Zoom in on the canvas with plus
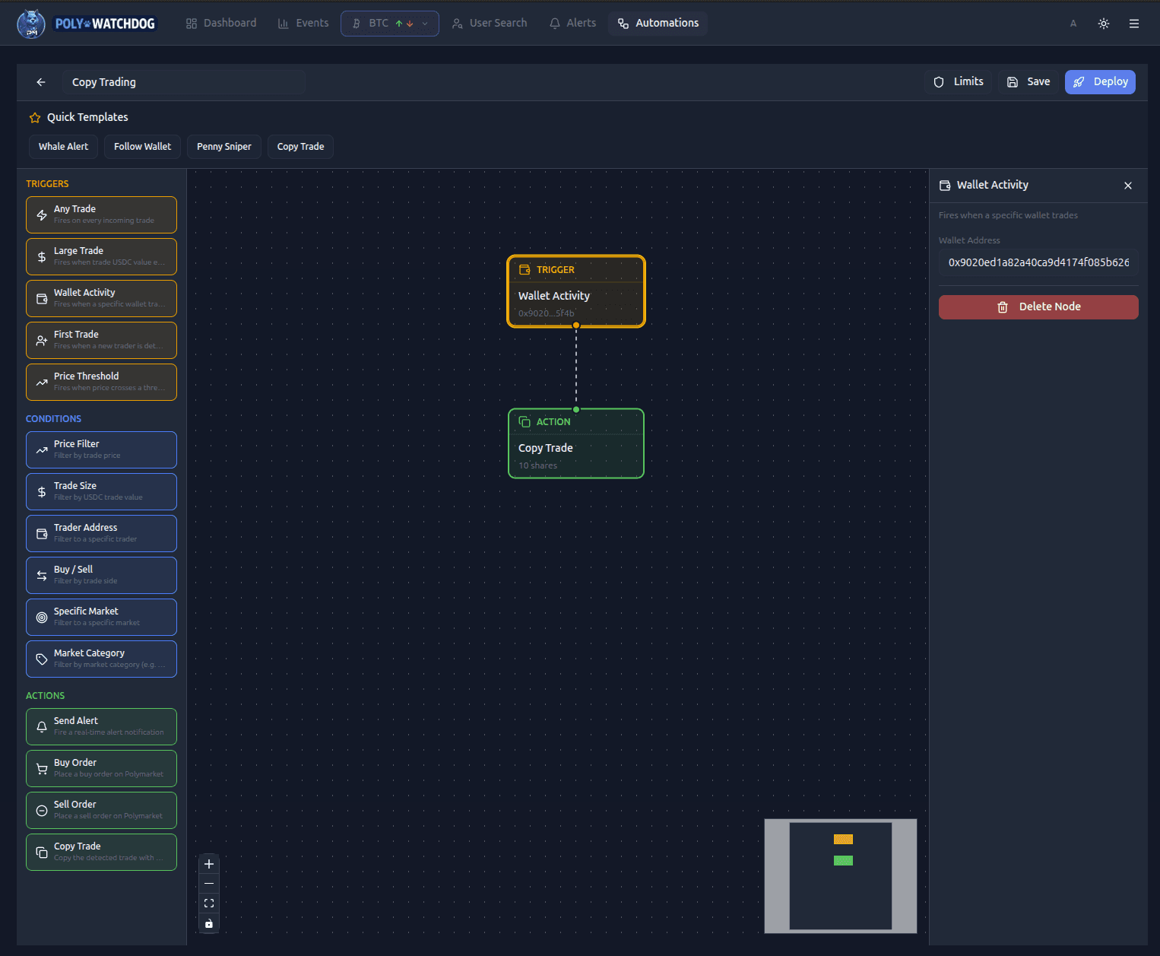 (x=209, y=864)
